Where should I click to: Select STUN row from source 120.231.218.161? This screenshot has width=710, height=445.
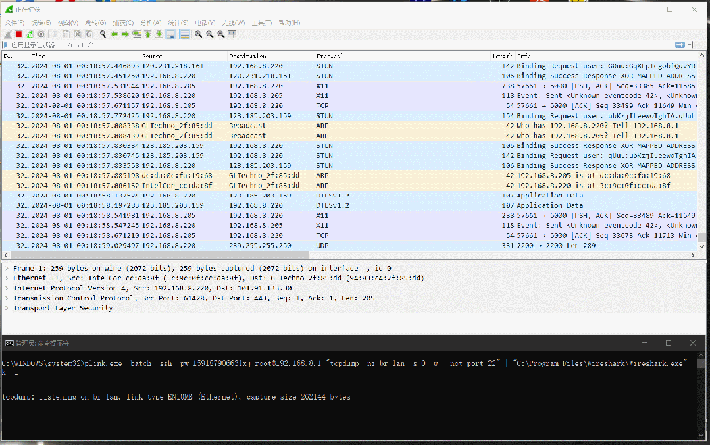pyautogui.click(x=349, y=66)
